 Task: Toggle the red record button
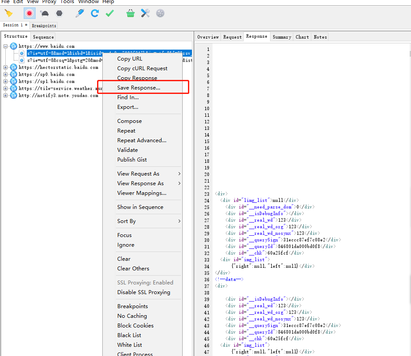coord(29,13)
